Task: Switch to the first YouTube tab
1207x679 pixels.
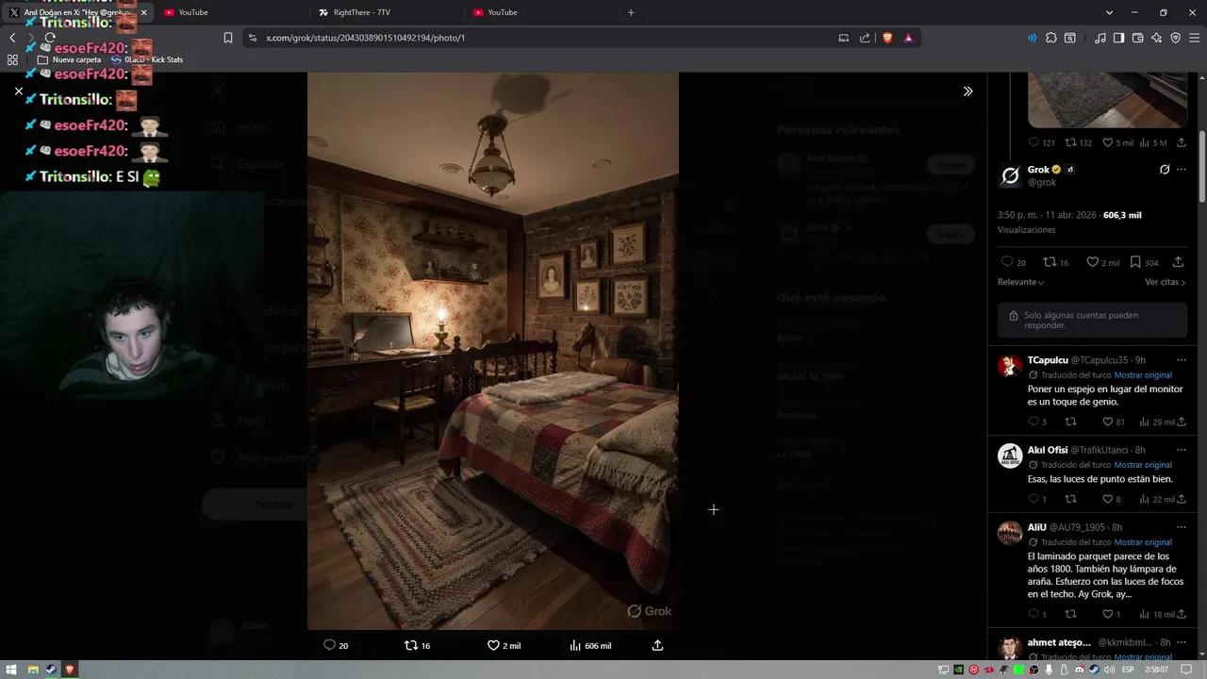Action: click(193, 12)
